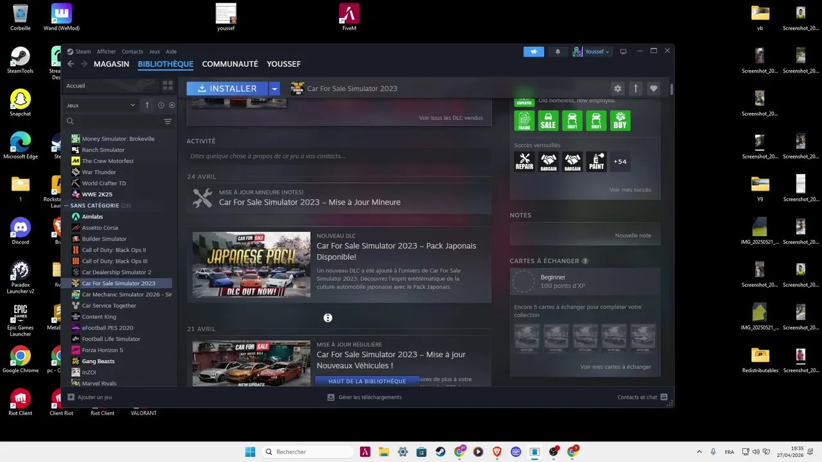This screenshot has width=822, height=462.
Task: Open the Jeux menu in menu bar
Action: pos(154,51)
